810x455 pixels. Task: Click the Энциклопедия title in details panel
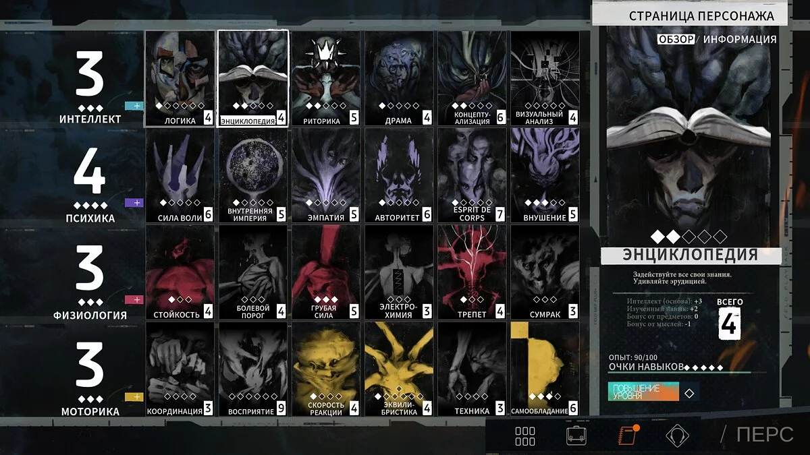690,255
